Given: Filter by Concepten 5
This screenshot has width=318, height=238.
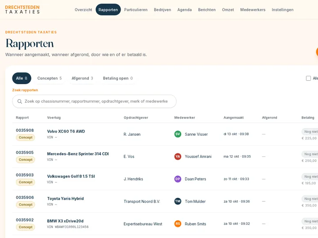Looking at the screenshot, I should [x=49, y=78].
